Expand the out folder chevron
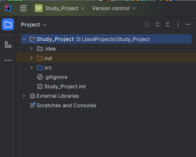This screenshot has width=196, height=157. point(31,58)
